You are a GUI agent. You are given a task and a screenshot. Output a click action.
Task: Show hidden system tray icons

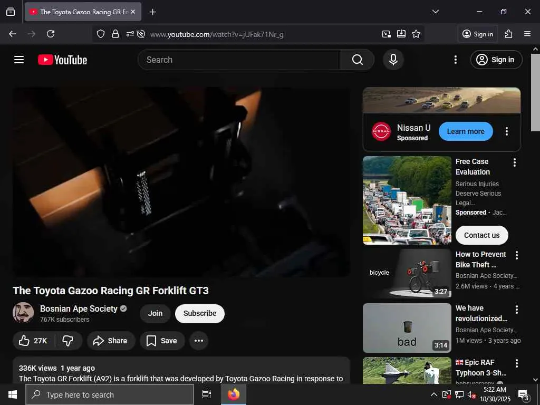pos(434,394)
